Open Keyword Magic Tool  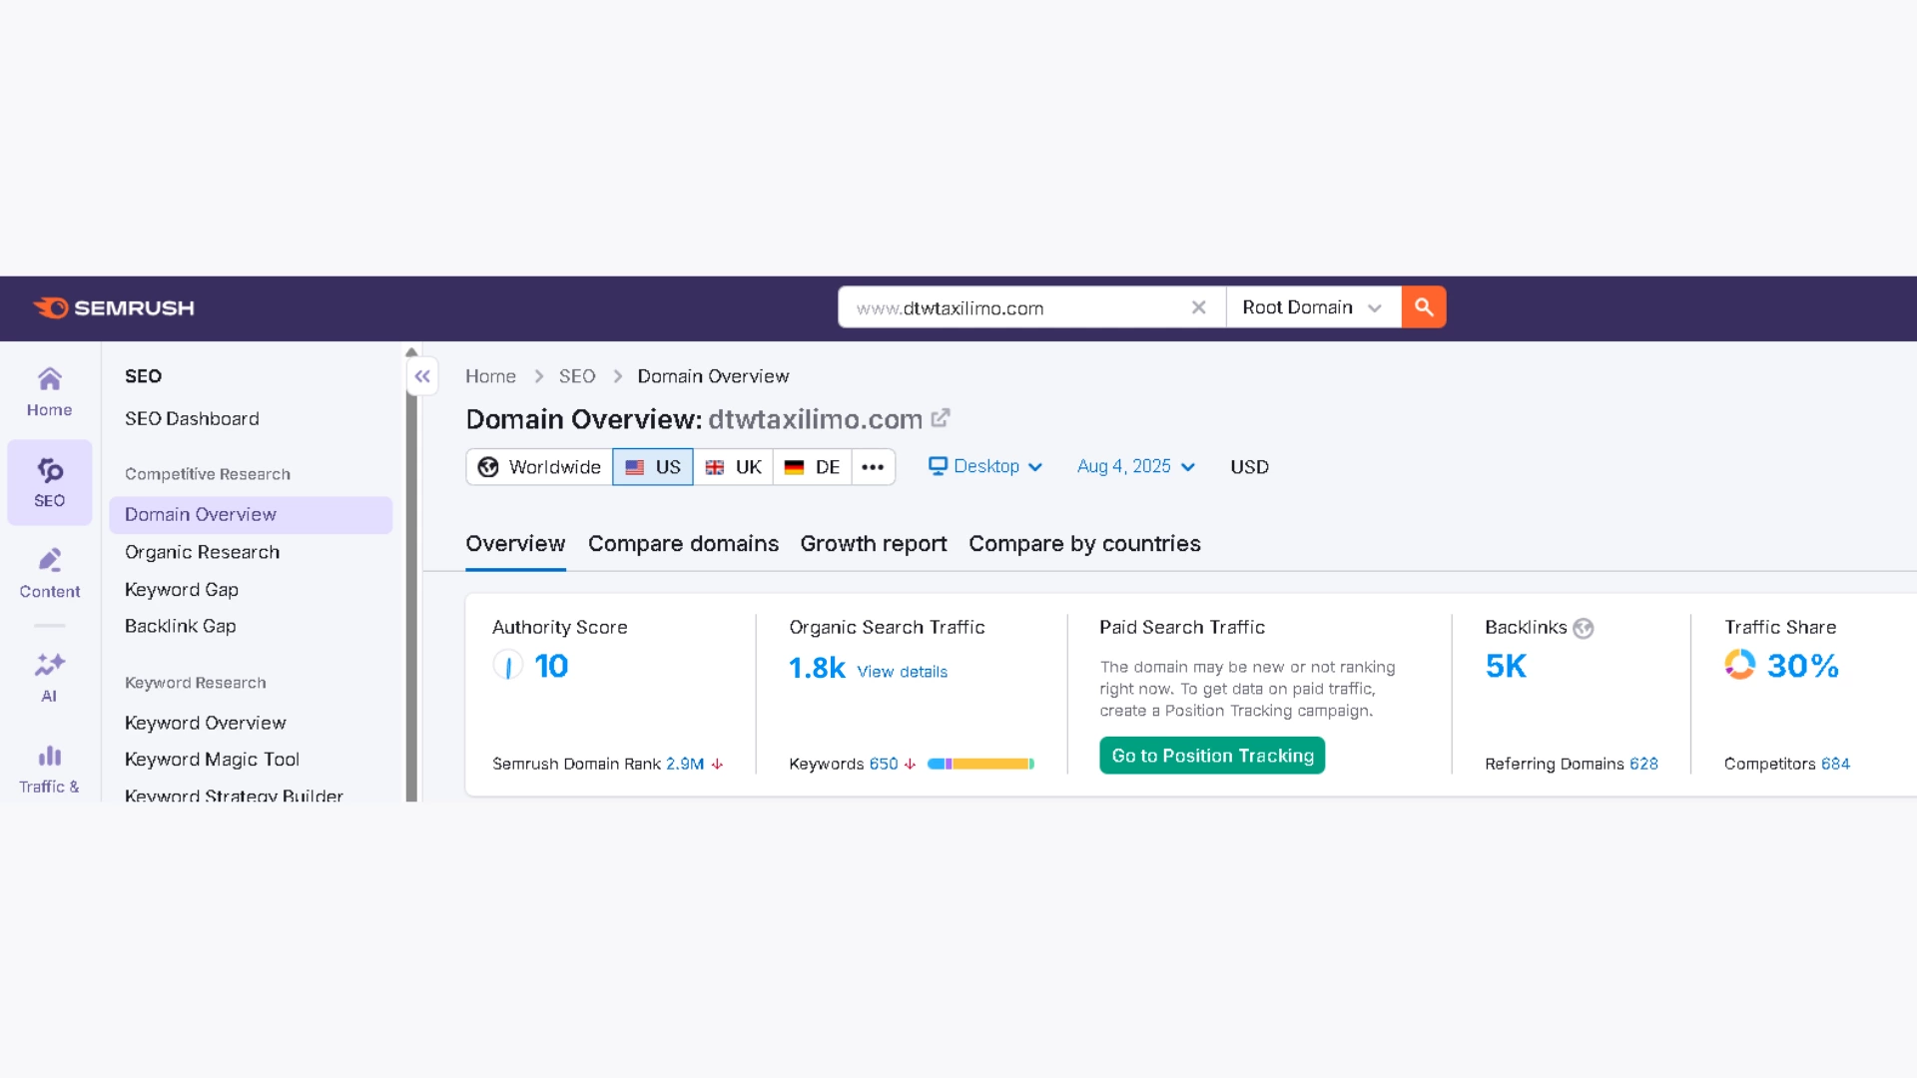pos(212,760)
